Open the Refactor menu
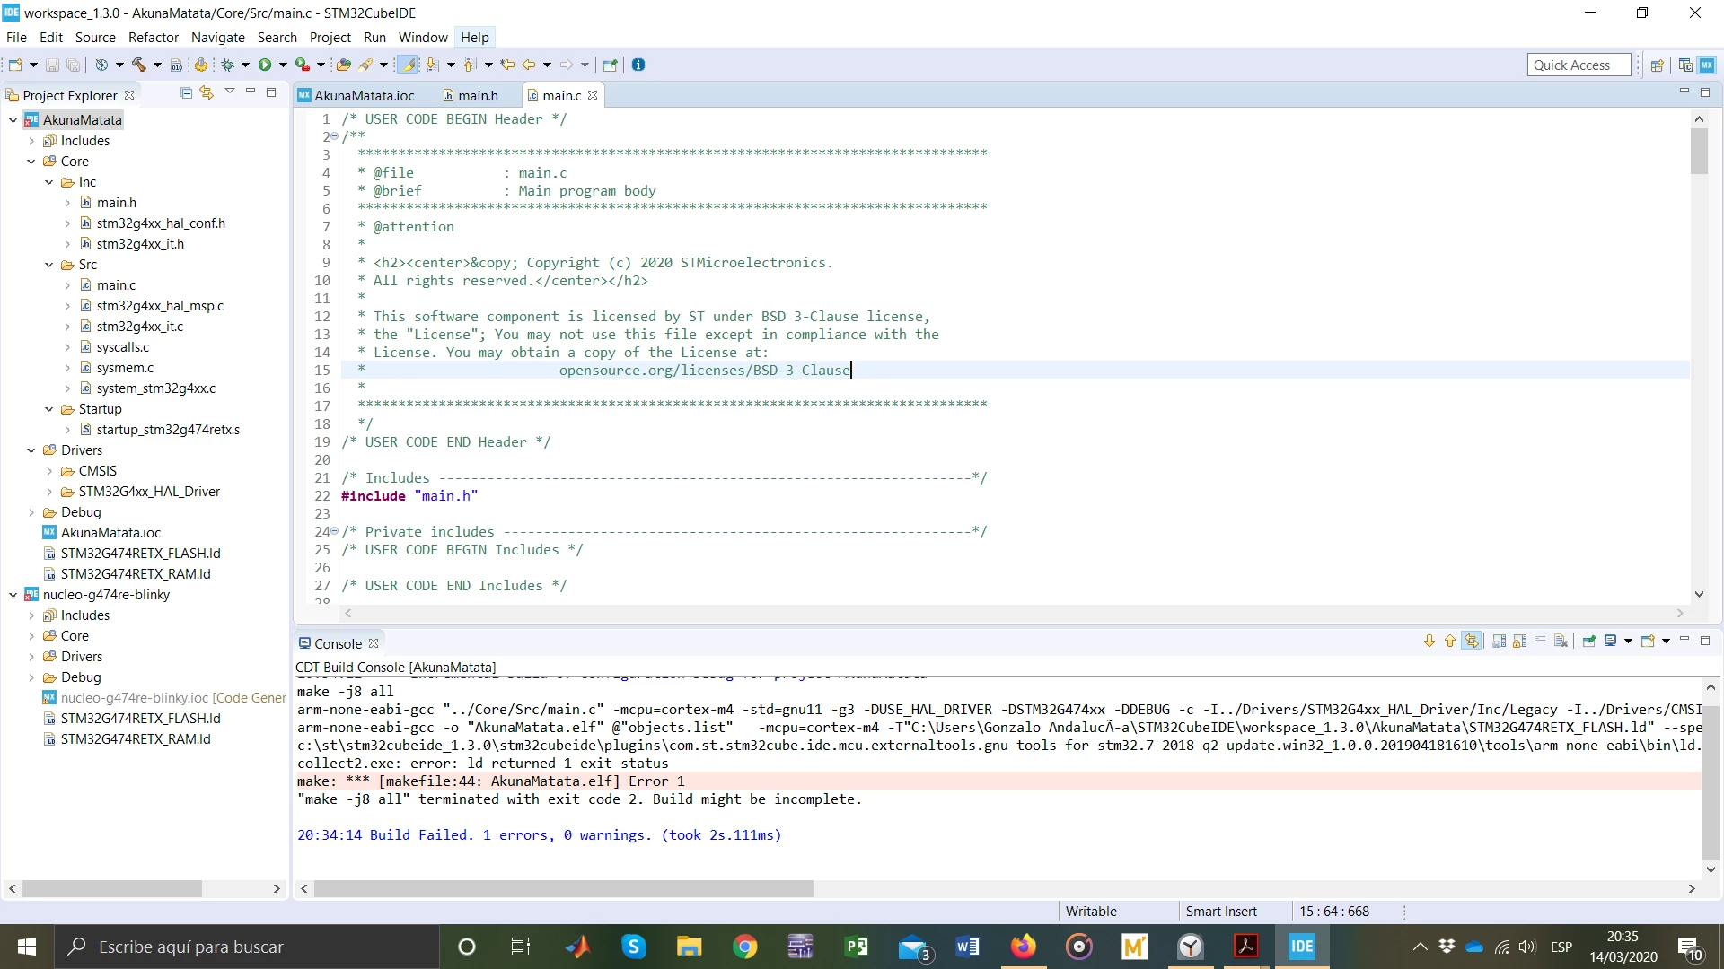The image size is (1724, 969). point(154,37)
